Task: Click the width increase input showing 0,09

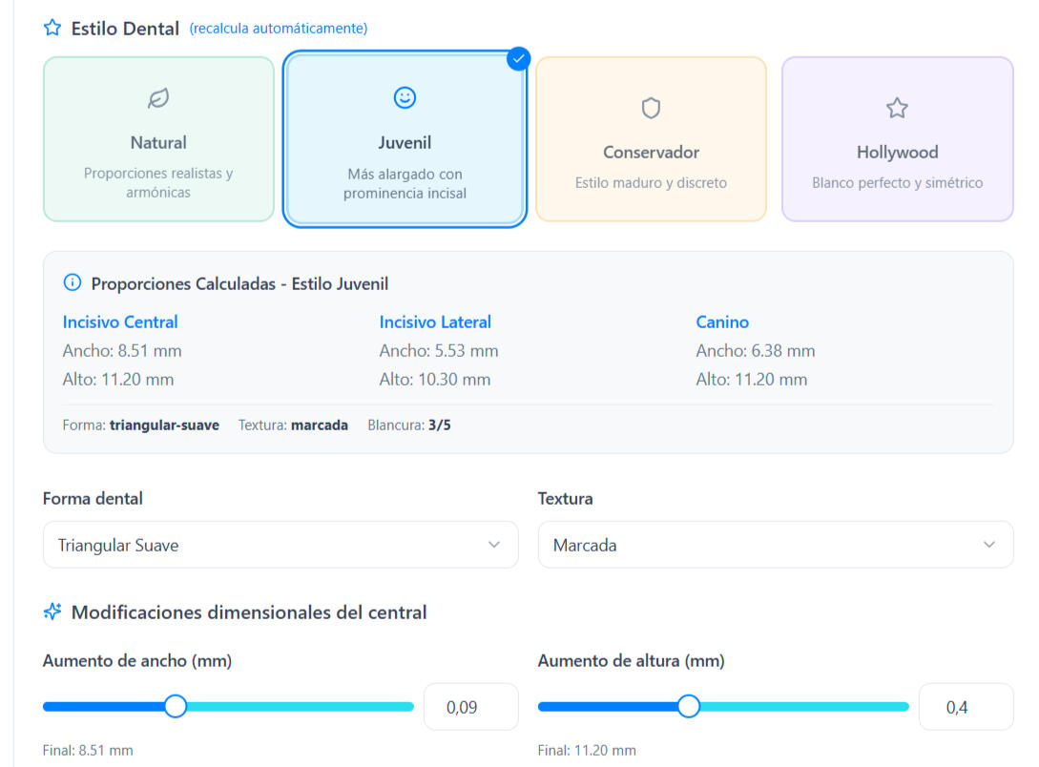Action: [470, 707]
